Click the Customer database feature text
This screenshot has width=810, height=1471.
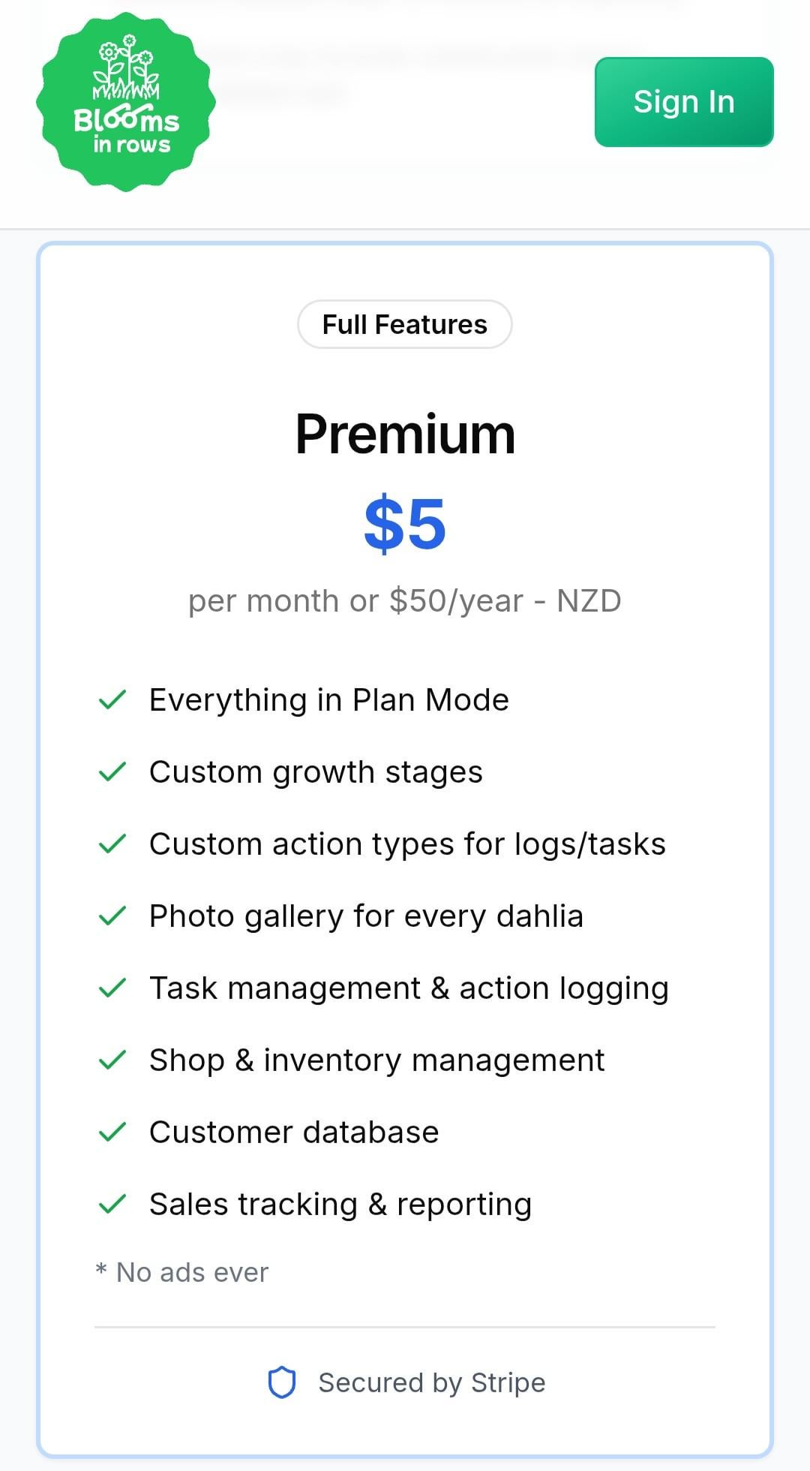[294, 1132]
